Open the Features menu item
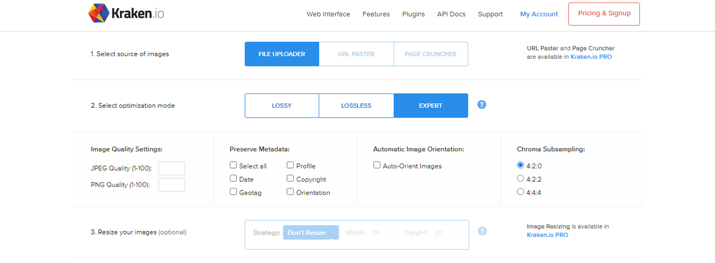 tap(376, 14)
